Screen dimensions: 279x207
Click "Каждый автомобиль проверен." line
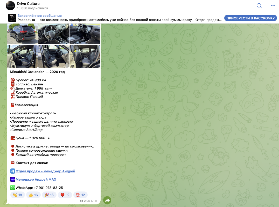[41, 155]
